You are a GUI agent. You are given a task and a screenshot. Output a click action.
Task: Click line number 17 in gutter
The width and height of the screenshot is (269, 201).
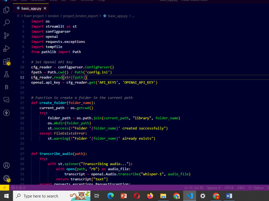(22, 103)
